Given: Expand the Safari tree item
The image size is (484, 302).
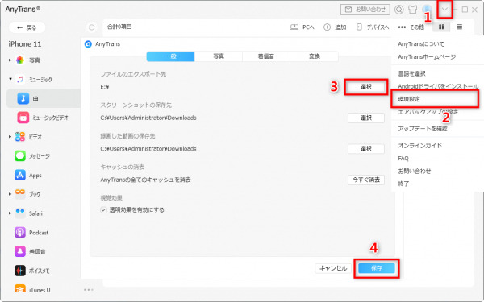Looking at the screenshot, I should click(x=10, y=213).
